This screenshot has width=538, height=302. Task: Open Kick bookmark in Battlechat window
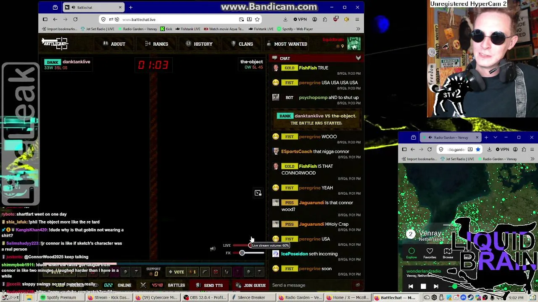(166, 29)
